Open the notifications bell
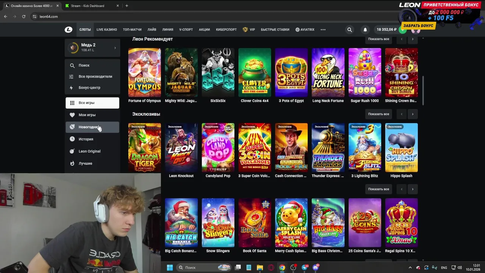The height and width of the screenshot is (273, 485). [x=365, y=30]
